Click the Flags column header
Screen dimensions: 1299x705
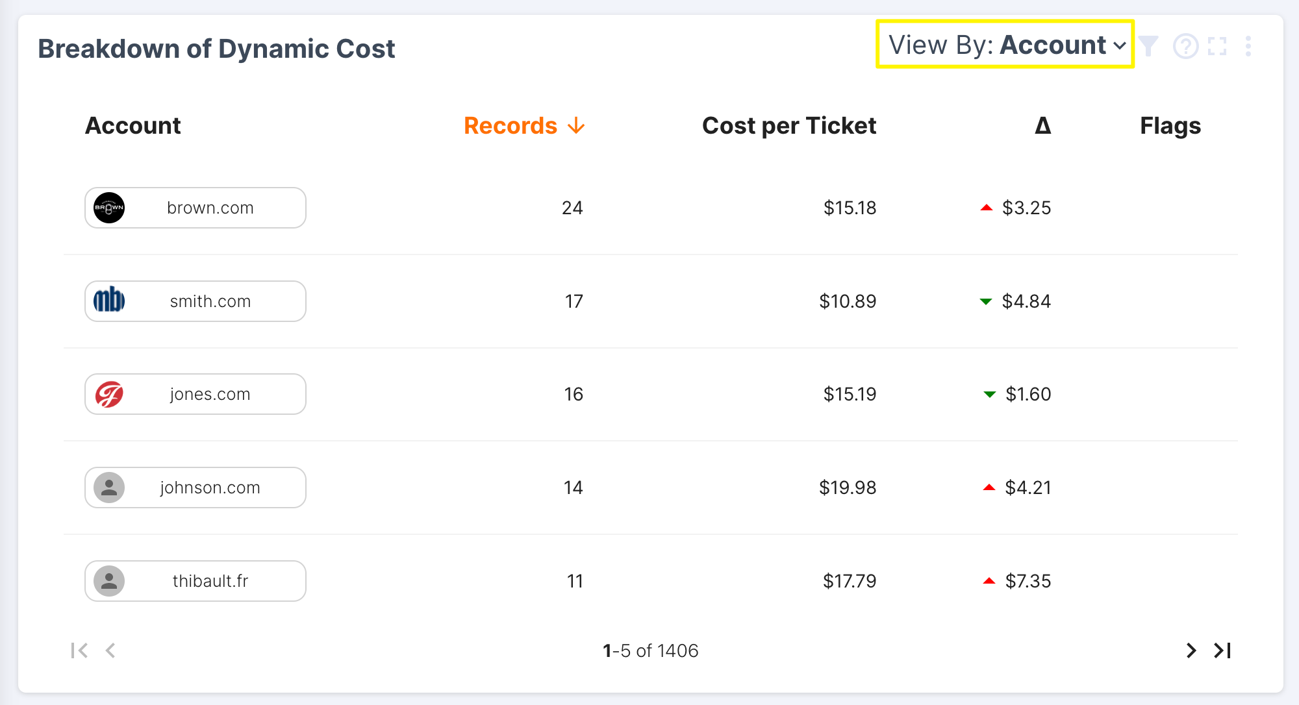point(1170,126)
